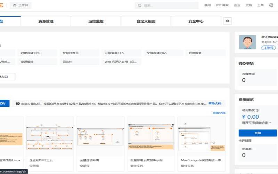Click the 优惠券 count card
This screenshot has width=278, height=174.
(x=258, y=153)
